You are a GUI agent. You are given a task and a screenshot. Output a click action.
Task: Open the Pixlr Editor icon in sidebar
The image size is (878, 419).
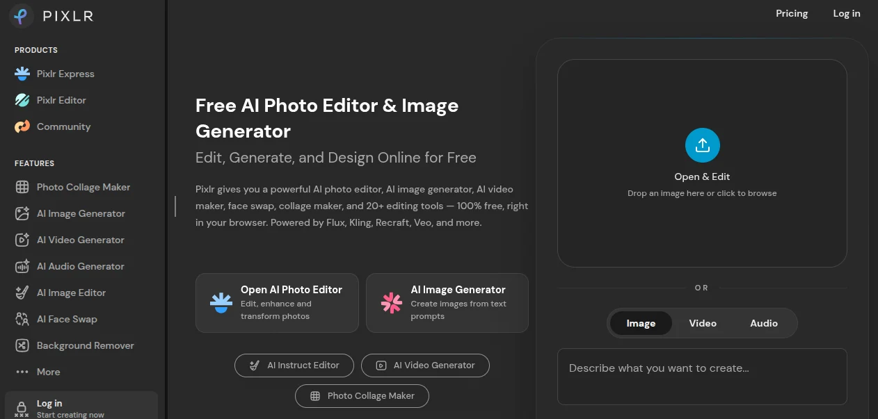point(22,100)
